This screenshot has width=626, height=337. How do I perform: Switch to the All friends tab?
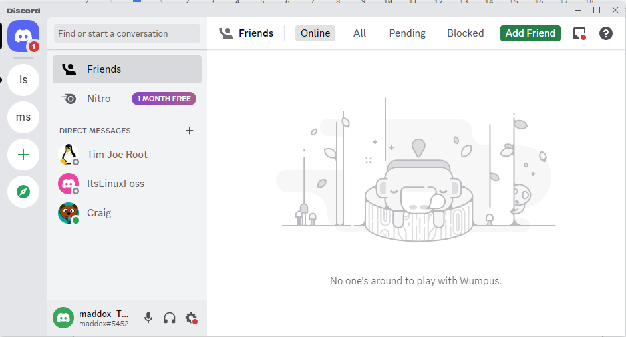(x=359, y=33)
